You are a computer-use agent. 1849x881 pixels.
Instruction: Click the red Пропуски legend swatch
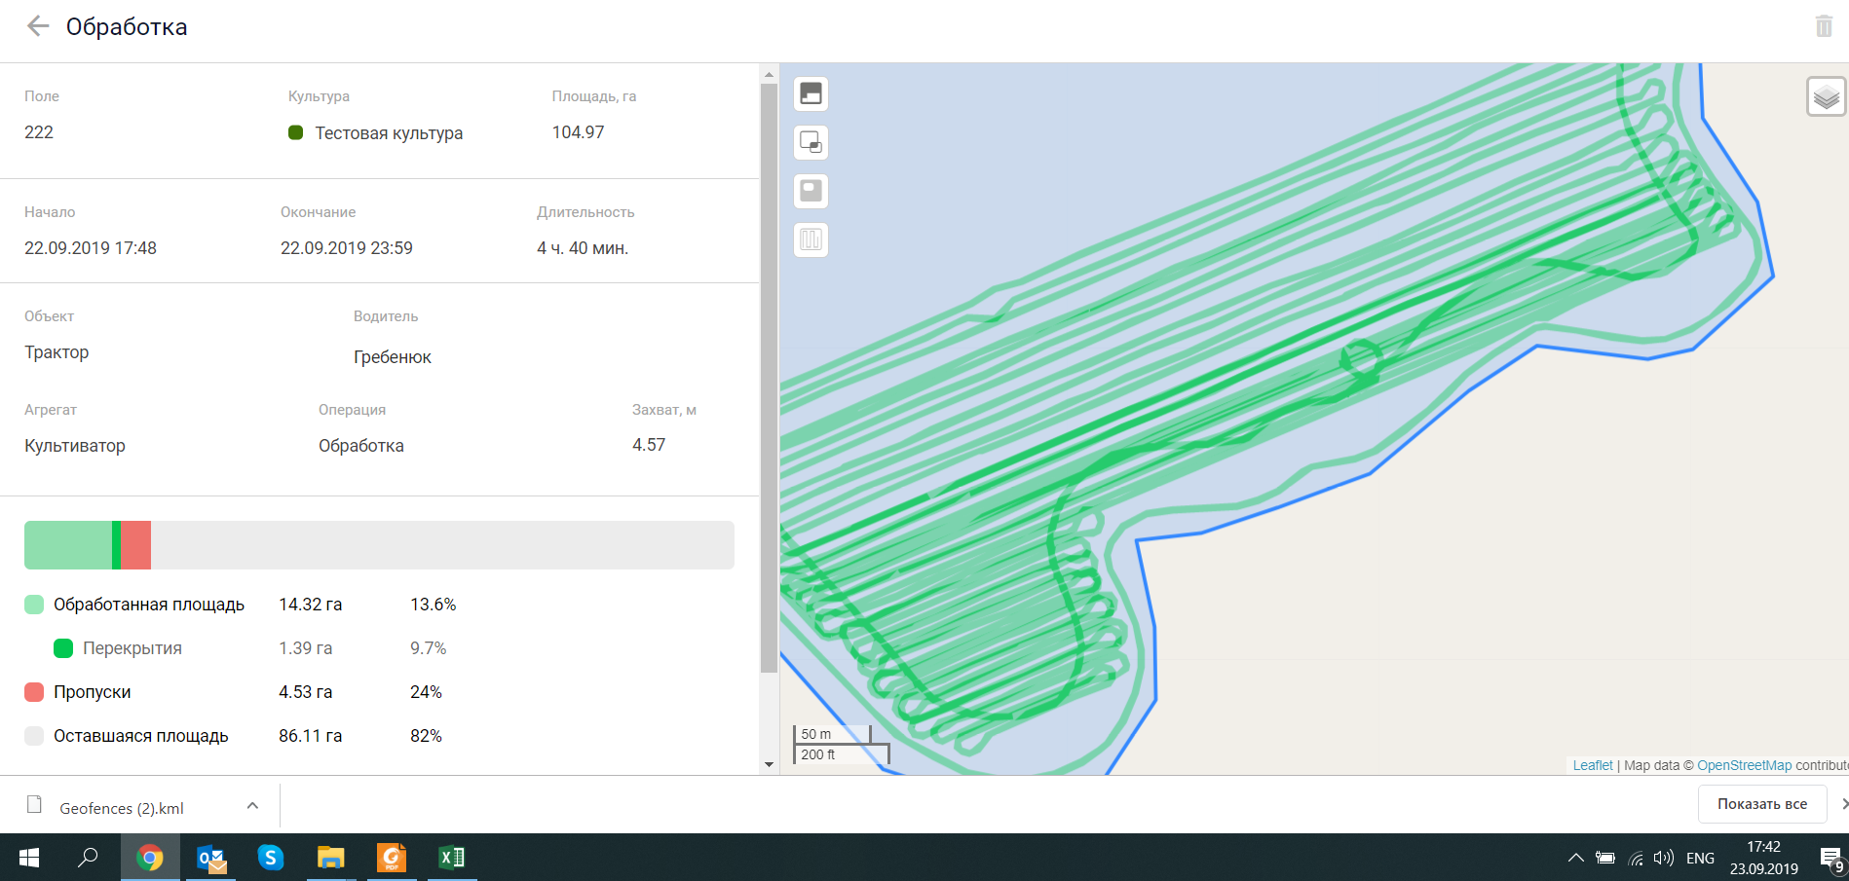click(34, 692)
